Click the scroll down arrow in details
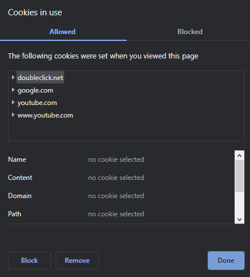 239,219
